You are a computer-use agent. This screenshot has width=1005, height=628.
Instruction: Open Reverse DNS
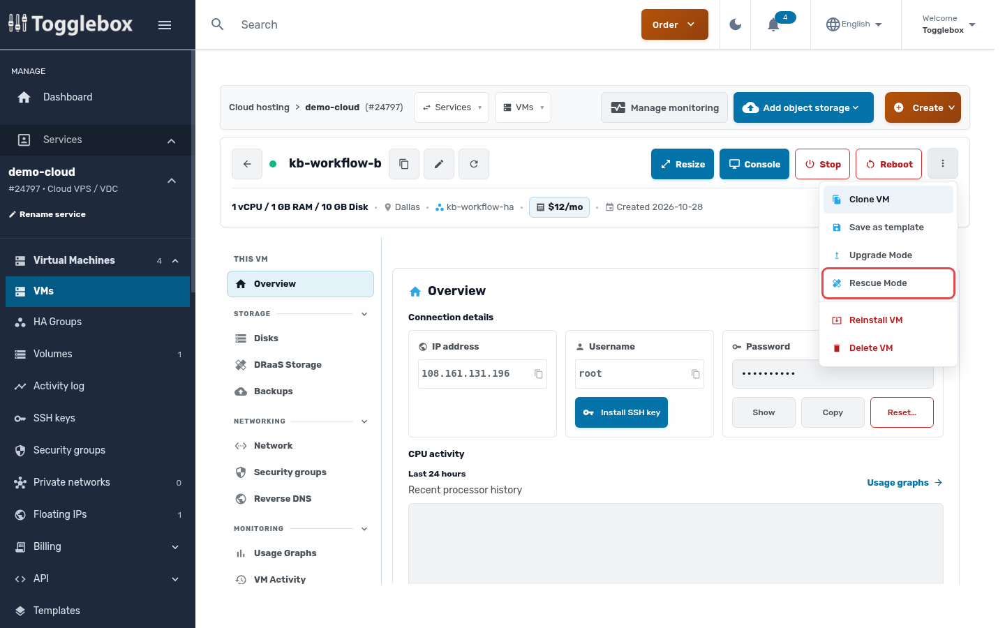pyautogui.click(x=300, y=499)
